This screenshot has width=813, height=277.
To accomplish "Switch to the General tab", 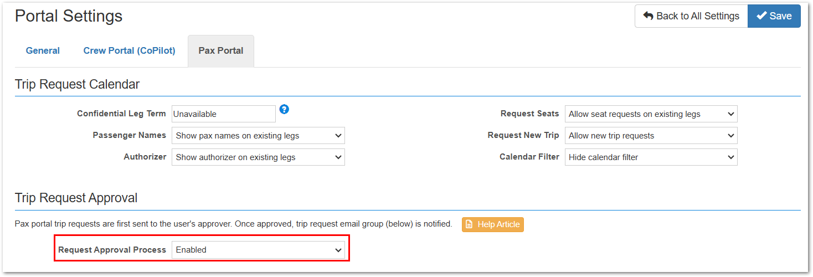I will point(43,50).
